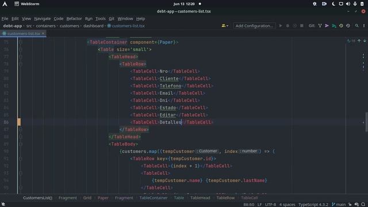
Task: Click TableContainer in bottom breadcrumbs
Action: coord(154,198)
